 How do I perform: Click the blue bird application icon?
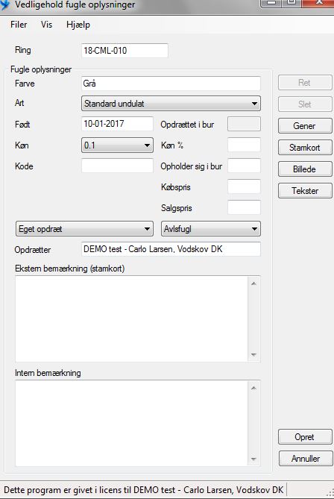[x=4, y=4]
